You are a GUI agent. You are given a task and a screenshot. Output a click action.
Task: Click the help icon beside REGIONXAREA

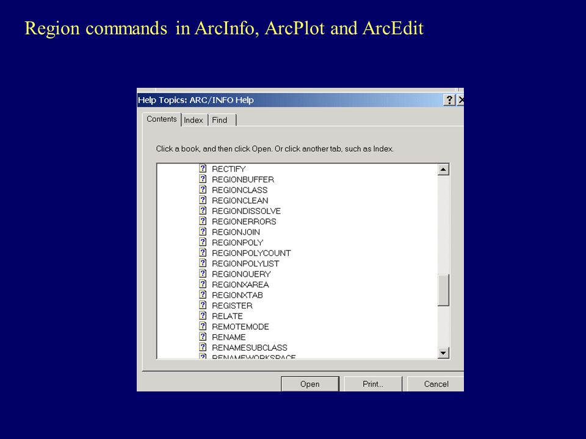tap(203, 284)
